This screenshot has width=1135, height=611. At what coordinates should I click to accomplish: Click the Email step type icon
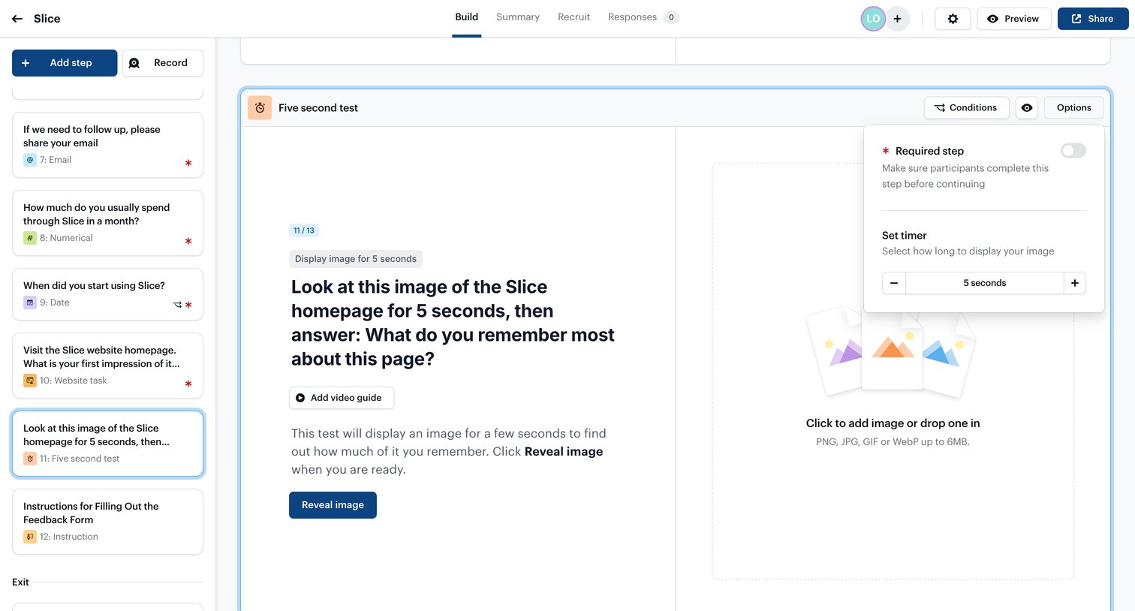click(x=30, y=160)
